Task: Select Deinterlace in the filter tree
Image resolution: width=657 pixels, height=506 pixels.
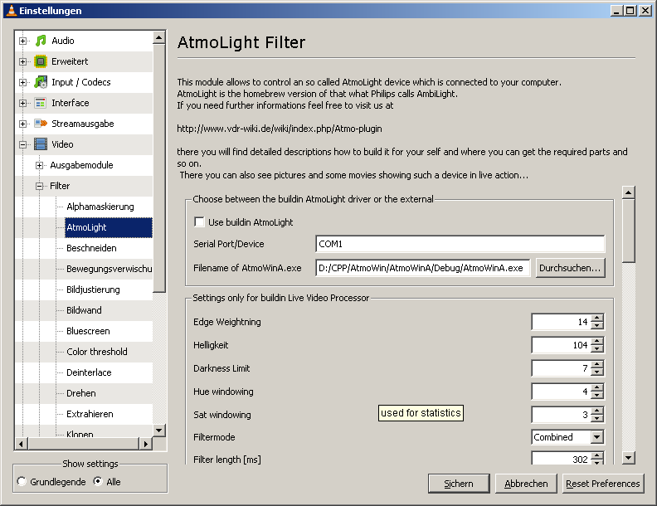Action: pos(89,372)
